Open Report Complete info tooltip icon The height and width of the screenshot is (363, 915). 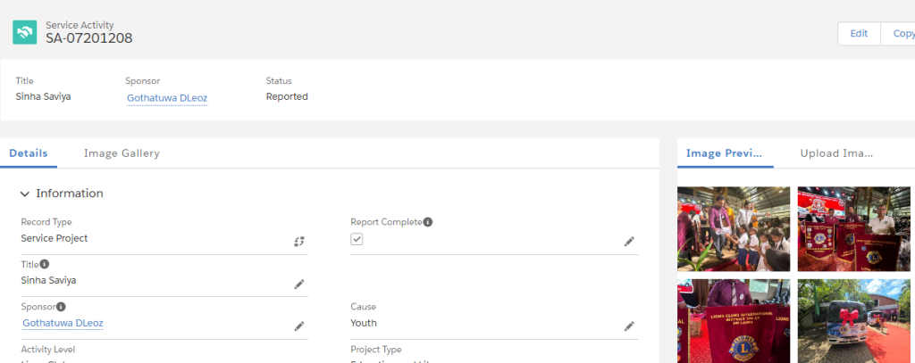(x=428, y=222)
